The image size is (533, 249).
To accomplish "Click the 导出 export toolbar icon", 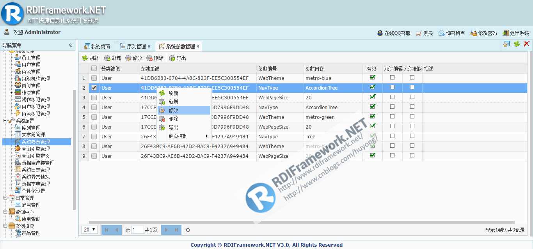I will pos(172,58).
